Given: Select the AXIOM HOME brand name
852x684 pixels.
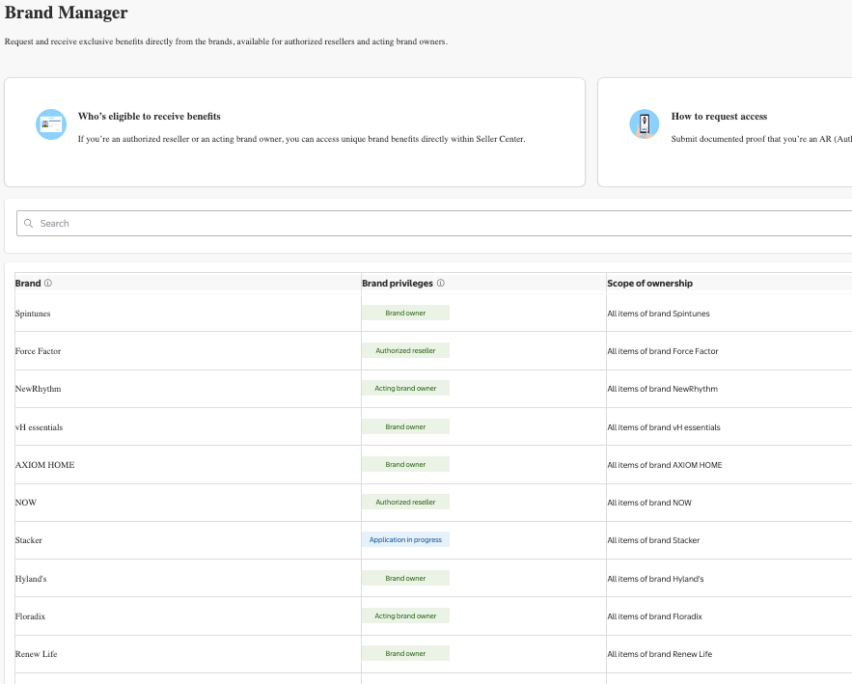Looking at the screenshot, I should tap(45, 464).
